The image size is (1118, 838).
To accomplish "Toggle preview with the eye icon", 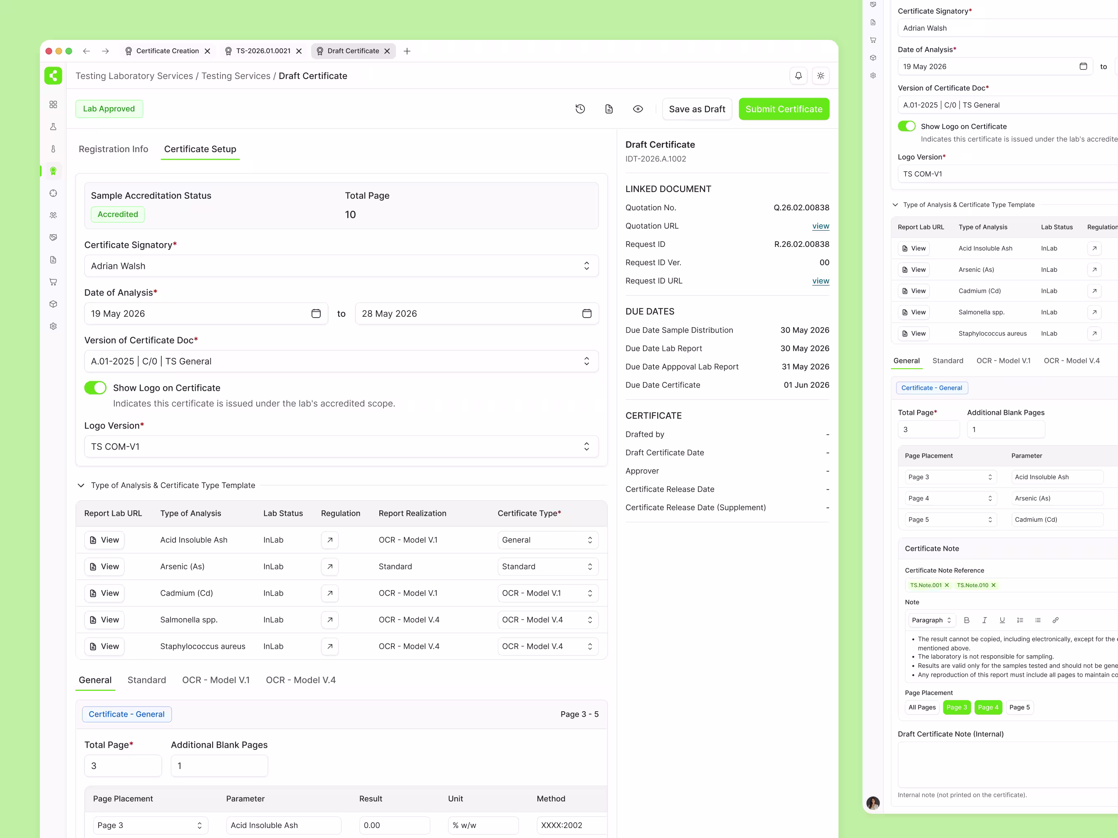I will 638,109.
